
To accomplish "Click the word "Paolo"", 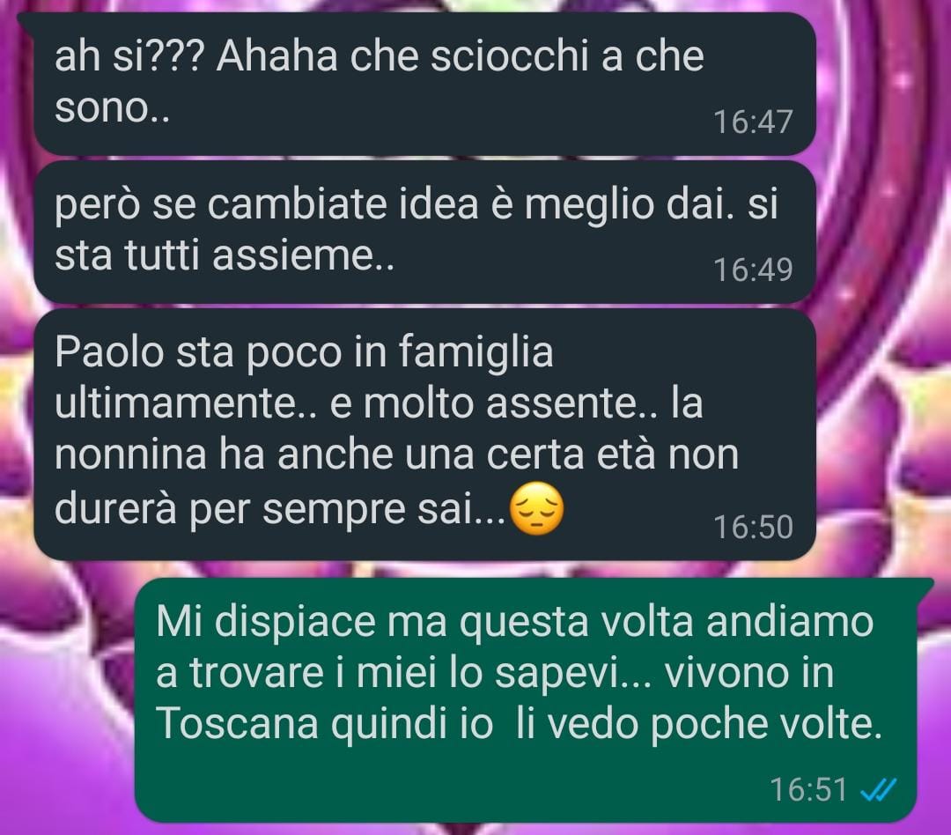I will point(109,352).
